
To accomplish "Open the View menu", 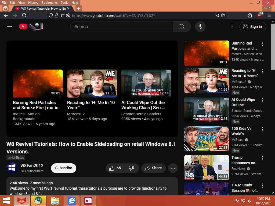I will (21, 3).
